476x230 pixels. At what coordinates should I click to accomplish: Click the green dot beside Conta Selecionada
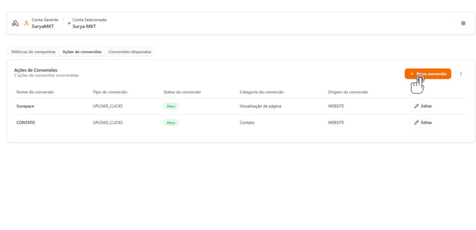69,23
